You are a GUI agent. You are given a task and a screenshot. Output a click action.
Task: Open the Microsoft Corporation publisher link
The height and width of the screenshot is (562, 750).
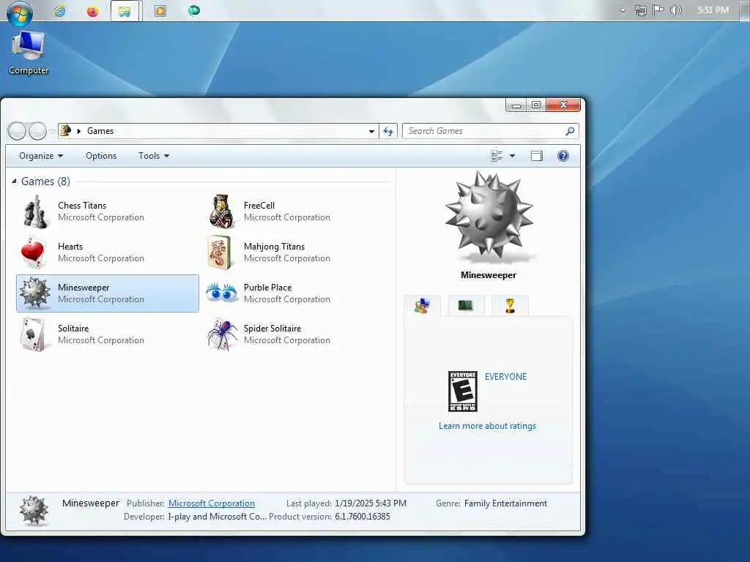tap(212, 503)
